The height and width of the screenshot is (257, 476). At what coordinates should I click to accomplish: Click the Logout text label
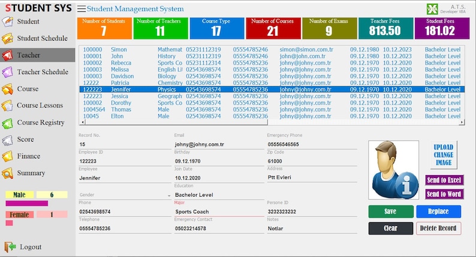click(x=31, y=247)
